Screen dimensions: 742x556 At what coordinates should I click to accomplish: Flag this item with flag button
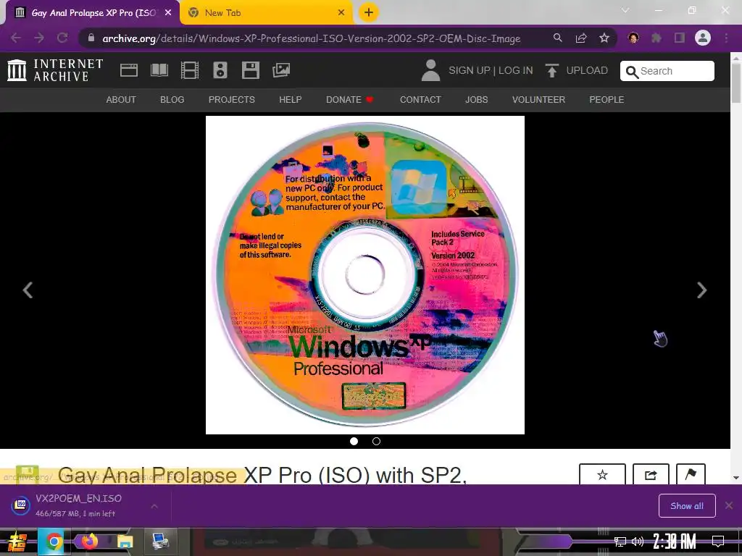(x=691, y=474)
